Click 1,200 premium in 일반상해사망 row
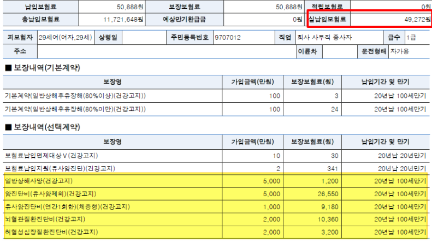The image size is (432, 241). (x=329, y=181)
